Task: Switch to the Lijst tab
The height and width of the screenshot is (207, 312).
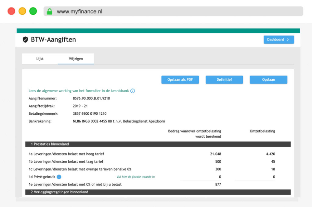Action: [40, 59]
